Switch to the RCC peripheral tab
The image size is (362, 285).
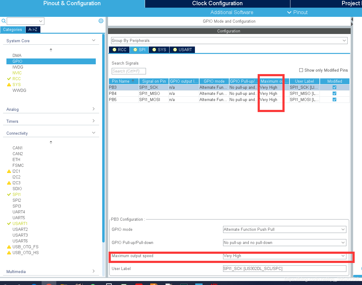119,50
